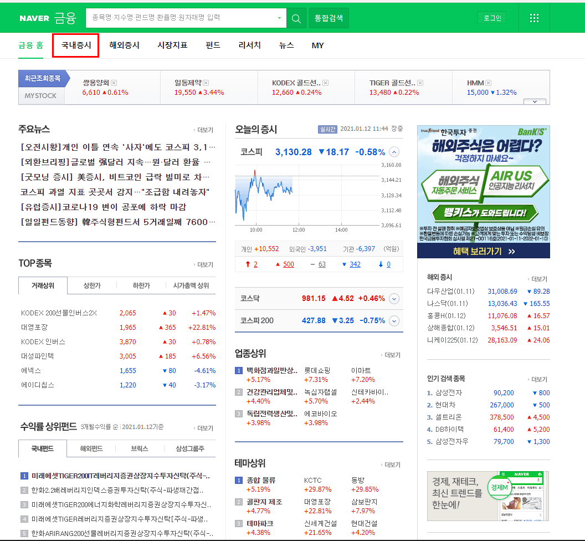The image size is (585, 541).
Task: Open 셀트리온 in popular search stocks
Action: tap(449, 417)
